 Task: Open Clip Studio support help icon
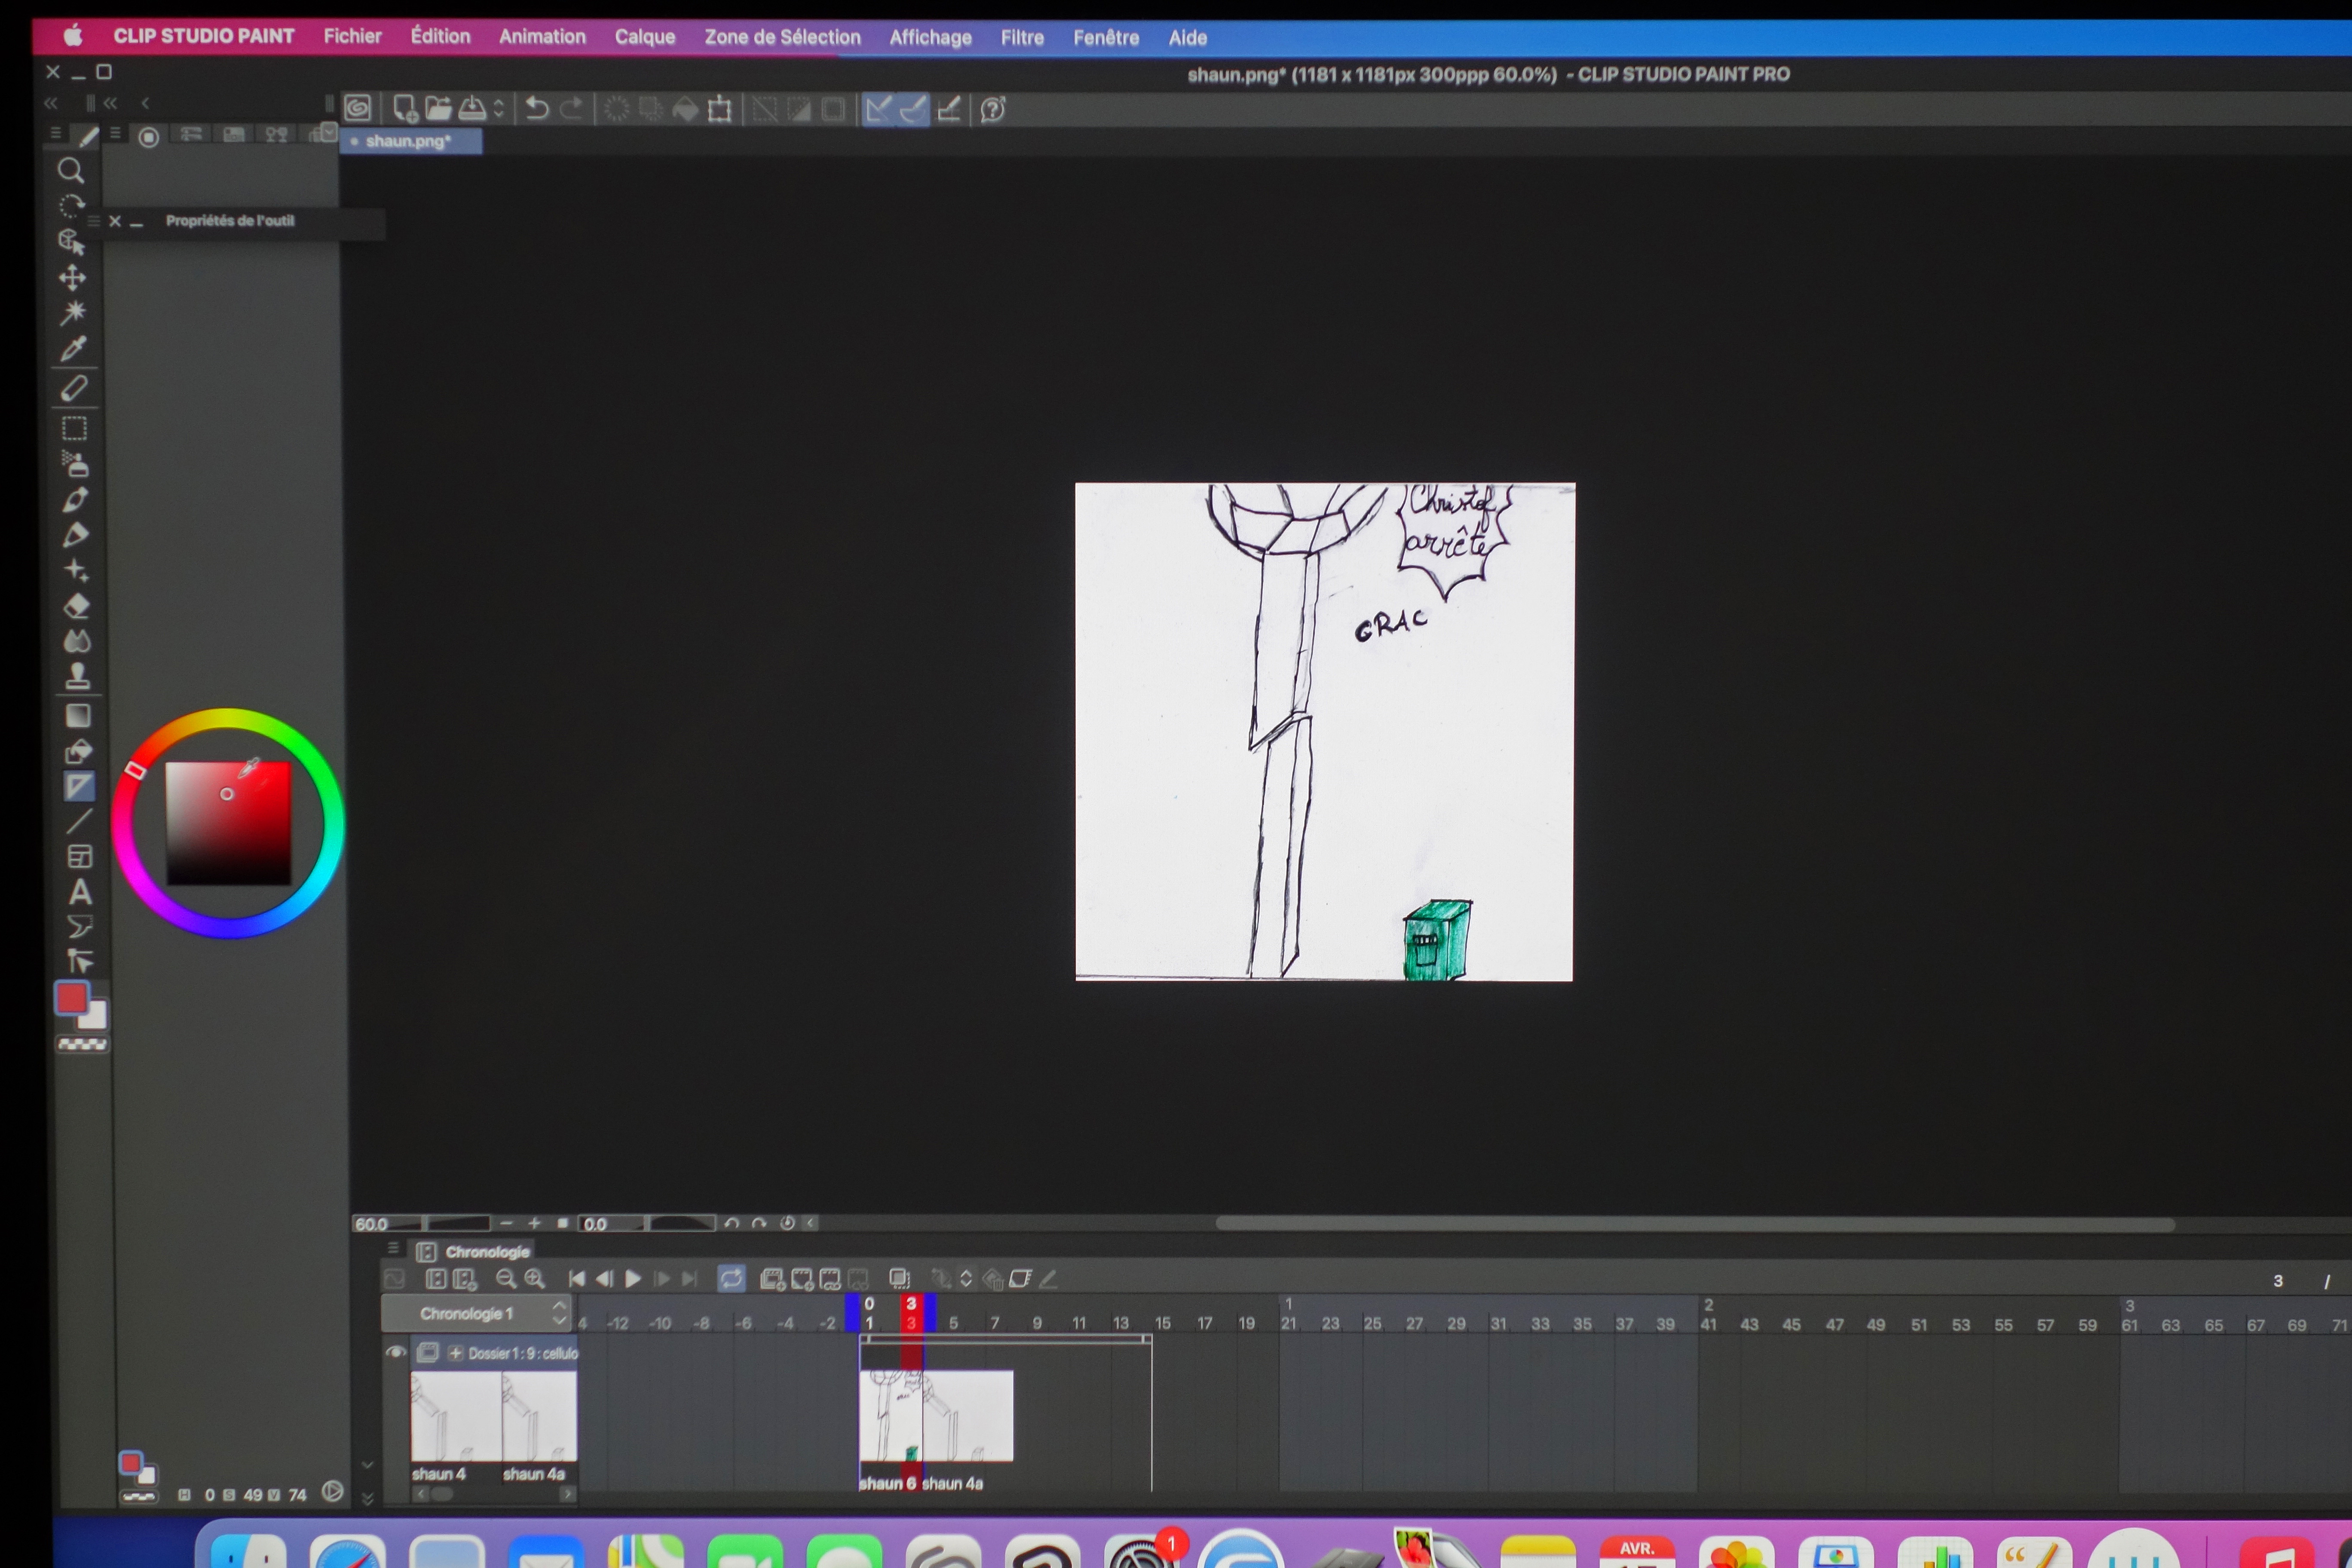(x=993, y=109)
